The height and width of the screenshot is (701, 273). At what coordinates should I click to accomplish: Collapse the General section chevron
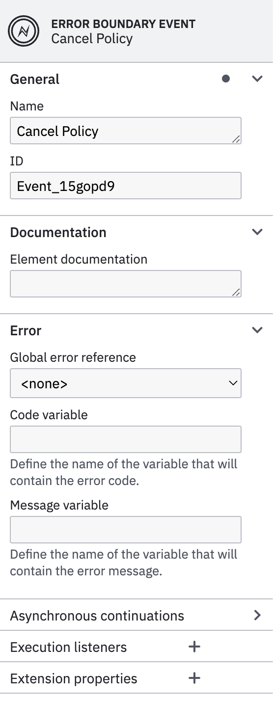click(257, 79)
